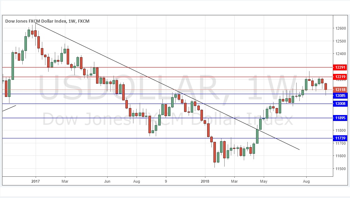Click the 12118 current price label

coord(341,90)
